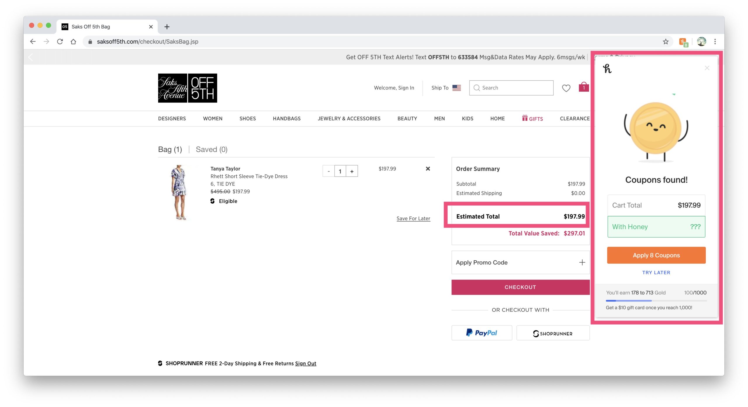This screenshot has height=407, width=748.
Task: Open Rhett Short Sleeve Tie-Dye Dress title
Action: tap(249, 176)
